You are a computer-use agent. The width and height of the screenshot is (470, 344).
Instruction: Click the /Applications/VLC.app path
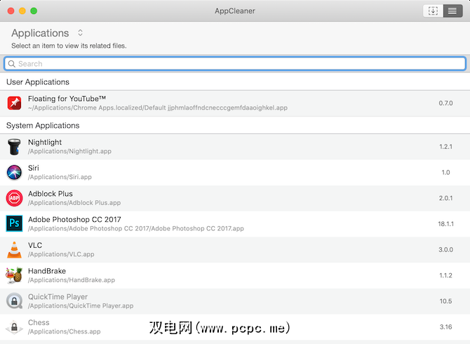click(61, 254)
